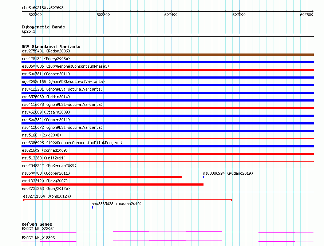Click the RefSeq Genes track heading
324x246 pixels.
coord(37,224)
